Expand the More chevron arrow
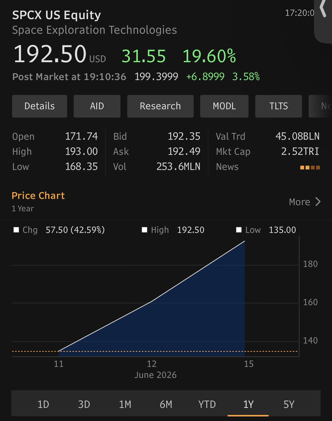The width and height of the screenshot is (332, 421). point(318,202)
